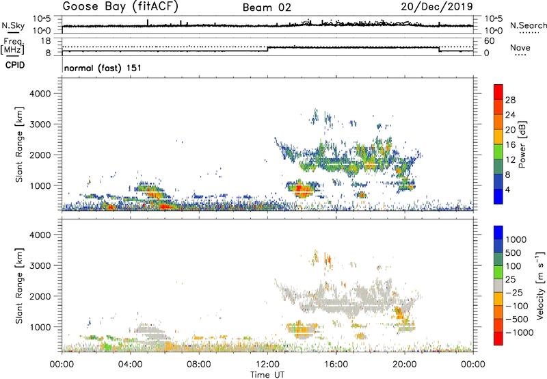The height and width of the screenshot is (379, 547).
Task: Click the blue bottom of the power color bar
Action: [498, 196]
